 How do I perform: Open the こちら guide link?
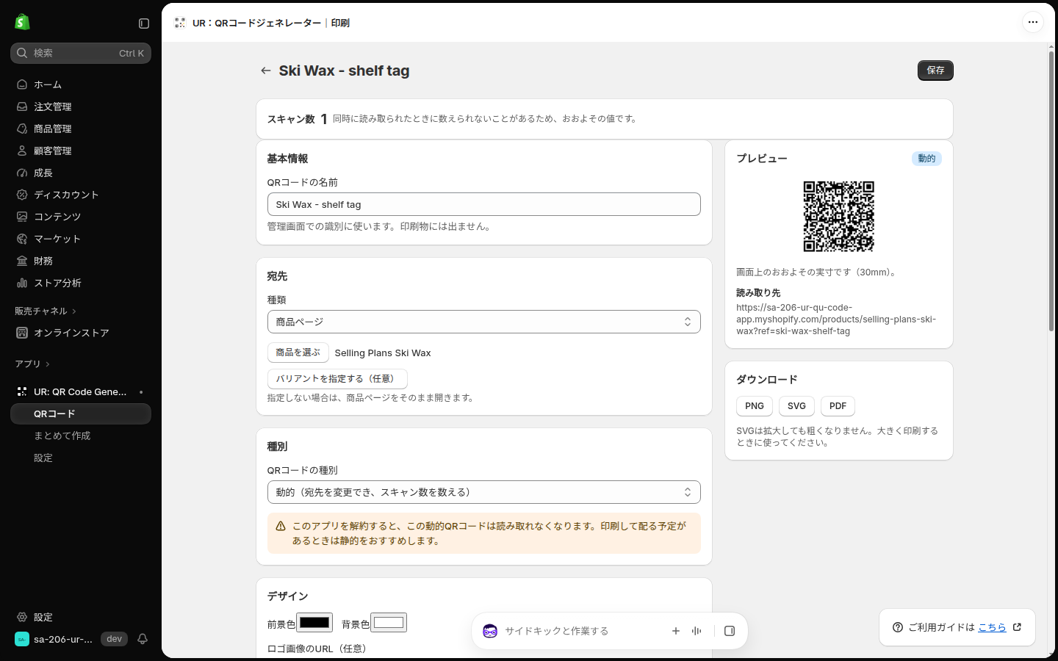[992, 627]
